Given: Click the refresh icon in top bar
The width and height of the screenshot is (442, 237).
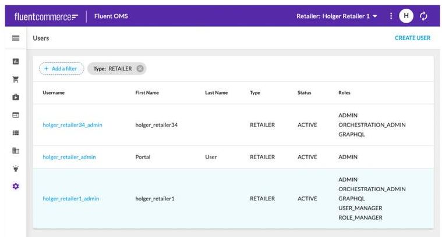Looking at the screenshot, I should point(423,16).
